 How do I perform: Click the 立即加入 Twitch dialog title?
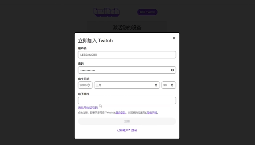click(95, 41)
